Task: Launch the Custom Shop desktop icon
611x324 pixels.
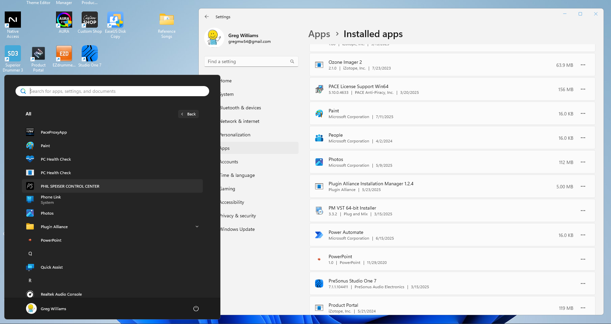Action: point(90,23)
